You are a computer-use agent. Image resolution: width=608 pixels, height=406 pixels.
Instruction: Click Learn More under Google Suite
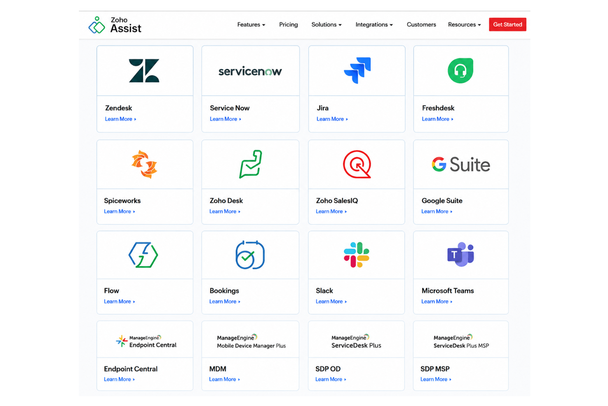(437, 211)
